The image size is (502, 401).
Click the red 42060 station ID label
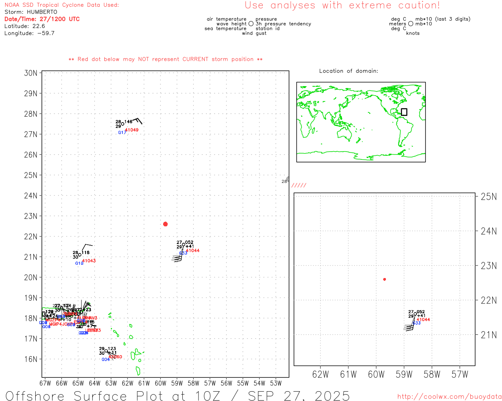pyautogui.click(x=115, y=357)
